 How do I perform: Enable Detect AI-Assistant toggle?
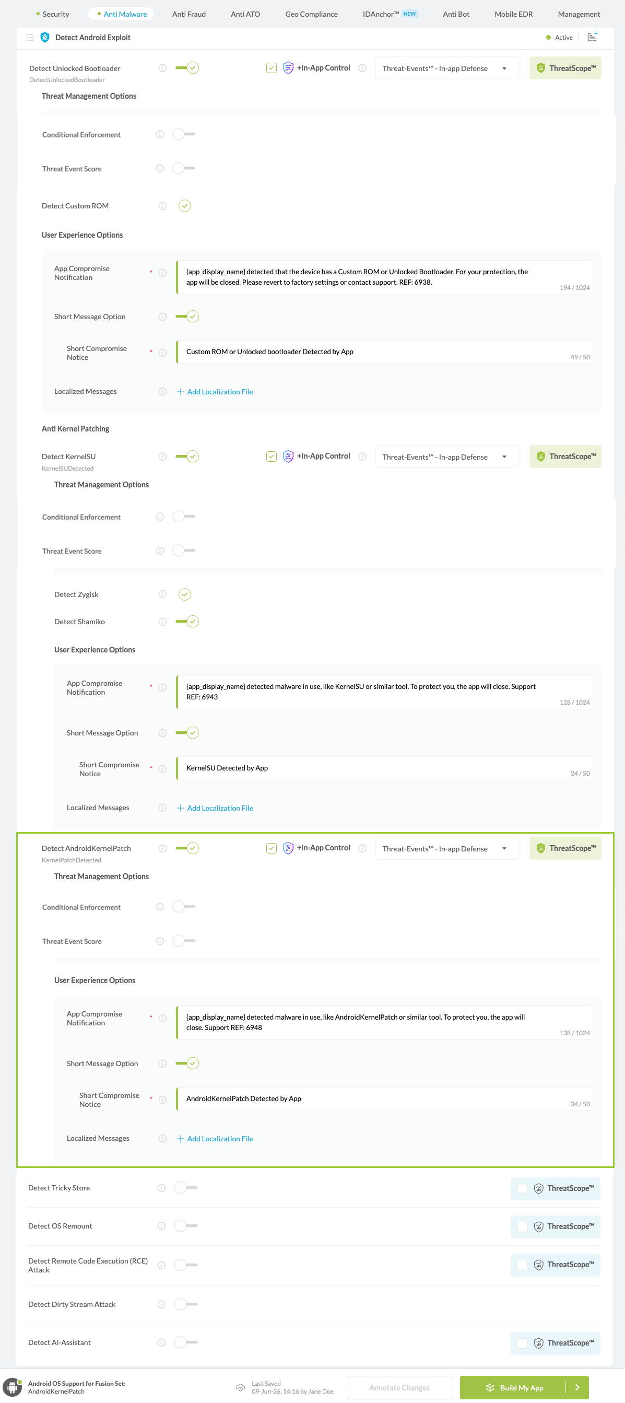(186, 1342)
